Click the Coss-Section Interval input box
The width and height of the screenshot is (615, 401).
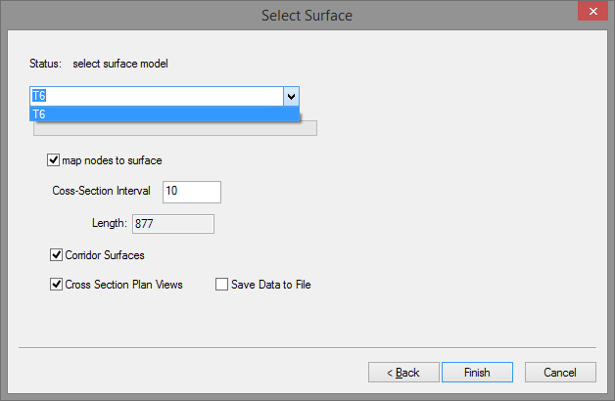pos(192,192)
